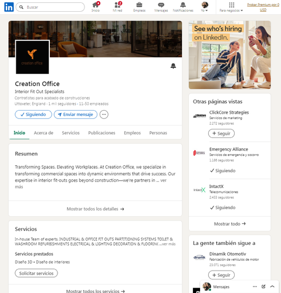Viewport: 281px width, 293px height.
Task: Open Notificaciones bell in navbar
Action: pyautogui.click(x=183, y=7)
